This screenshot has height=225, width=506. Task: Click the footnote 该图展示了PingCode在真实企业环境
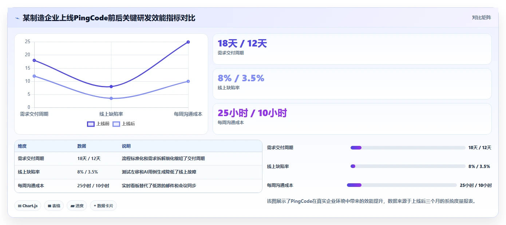coord(371,201)
